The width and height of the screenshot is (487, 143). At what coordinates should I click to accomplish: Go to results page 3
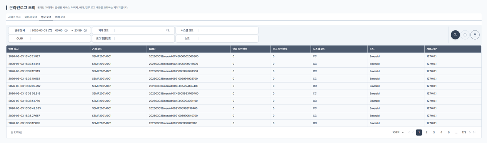click(x=434, y=132)
